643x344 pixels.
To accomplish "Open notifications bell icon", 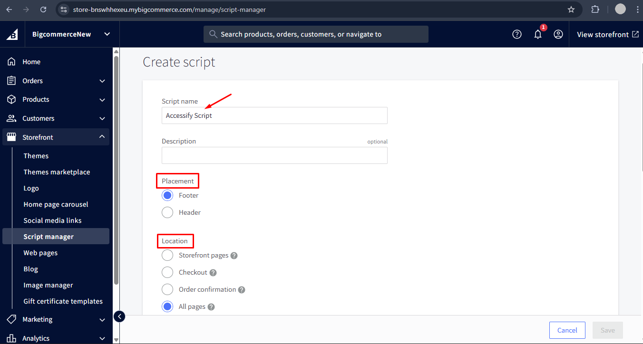I will [x=537, y=34].
